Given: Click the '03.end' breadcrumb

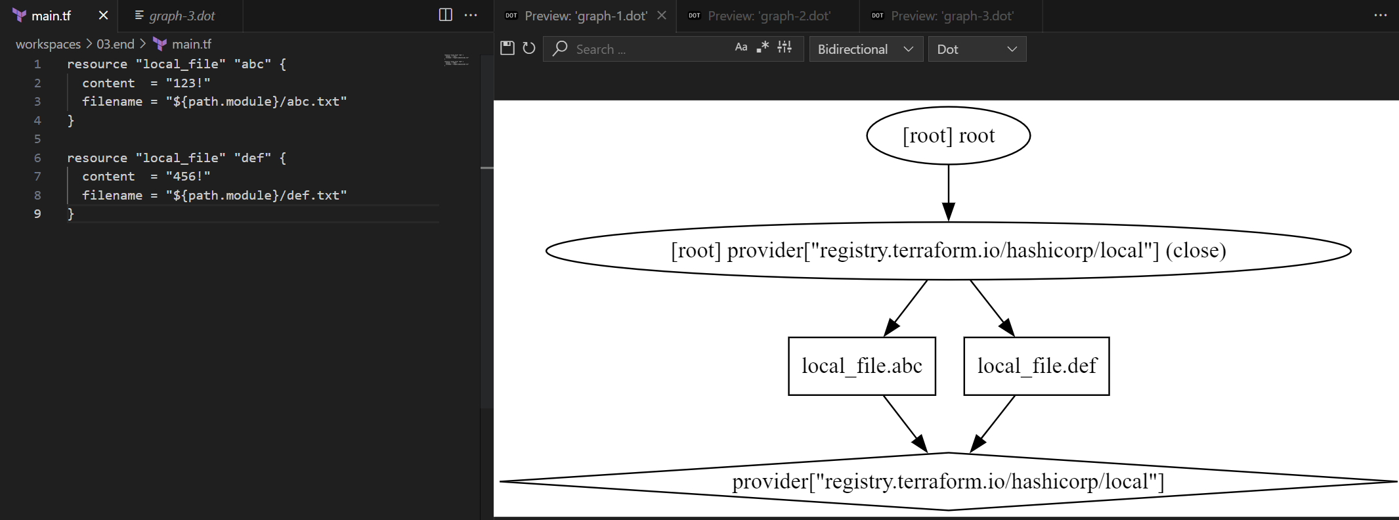Looking at the screenshot, I should point(116,44).
